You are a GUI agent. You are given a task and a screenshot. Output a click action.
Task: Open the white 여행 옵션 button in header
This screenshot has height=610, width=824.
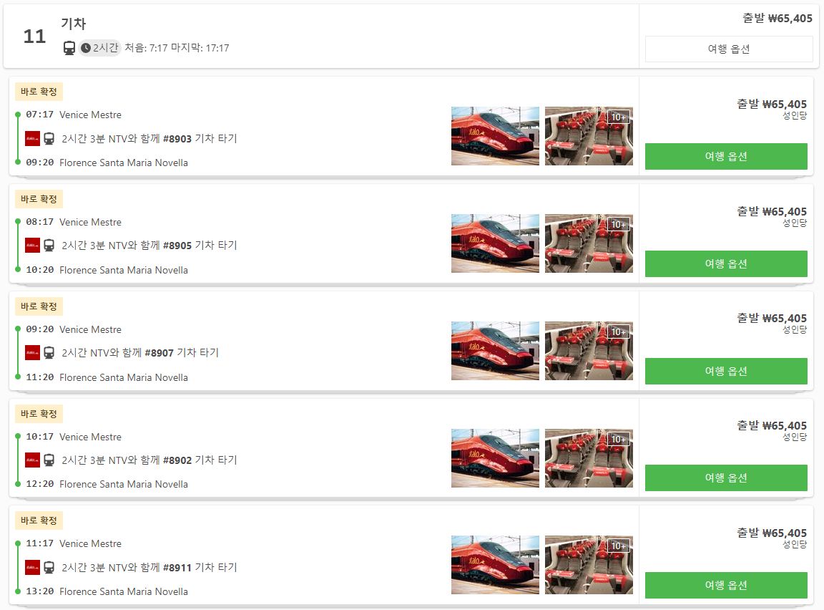click(x=728, y=49)
